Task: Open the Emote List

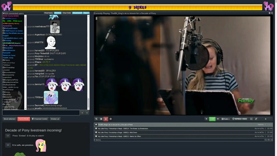Action: click(x=55, y=119)
